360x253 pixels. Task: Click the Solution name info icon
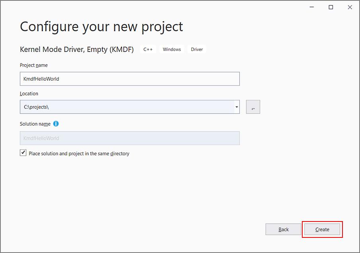coord(56,124)
